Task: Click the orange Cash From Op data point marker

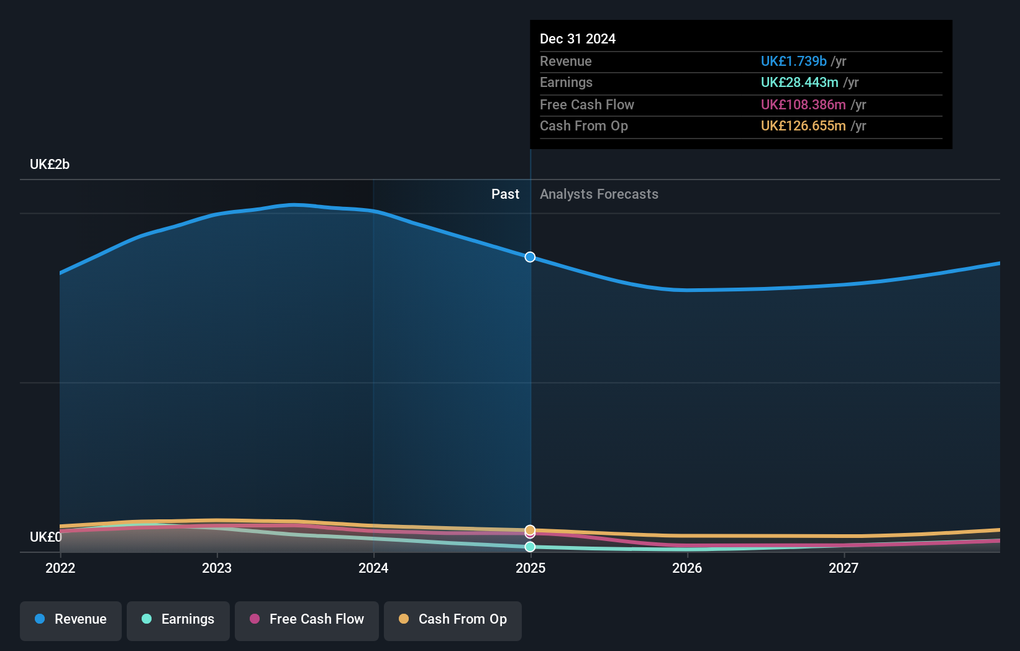Action: [x=530, y=530]
